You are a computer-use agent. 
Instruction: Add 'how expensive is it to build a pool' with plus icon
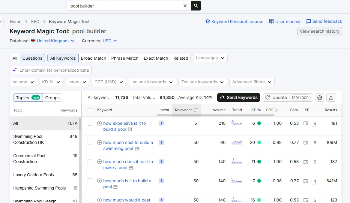[100, 123]
